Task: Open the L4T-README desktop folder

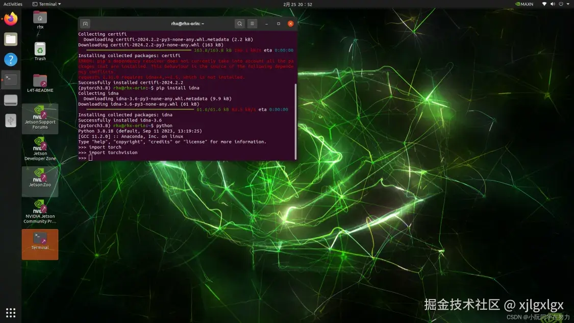Action: point(40,83)
